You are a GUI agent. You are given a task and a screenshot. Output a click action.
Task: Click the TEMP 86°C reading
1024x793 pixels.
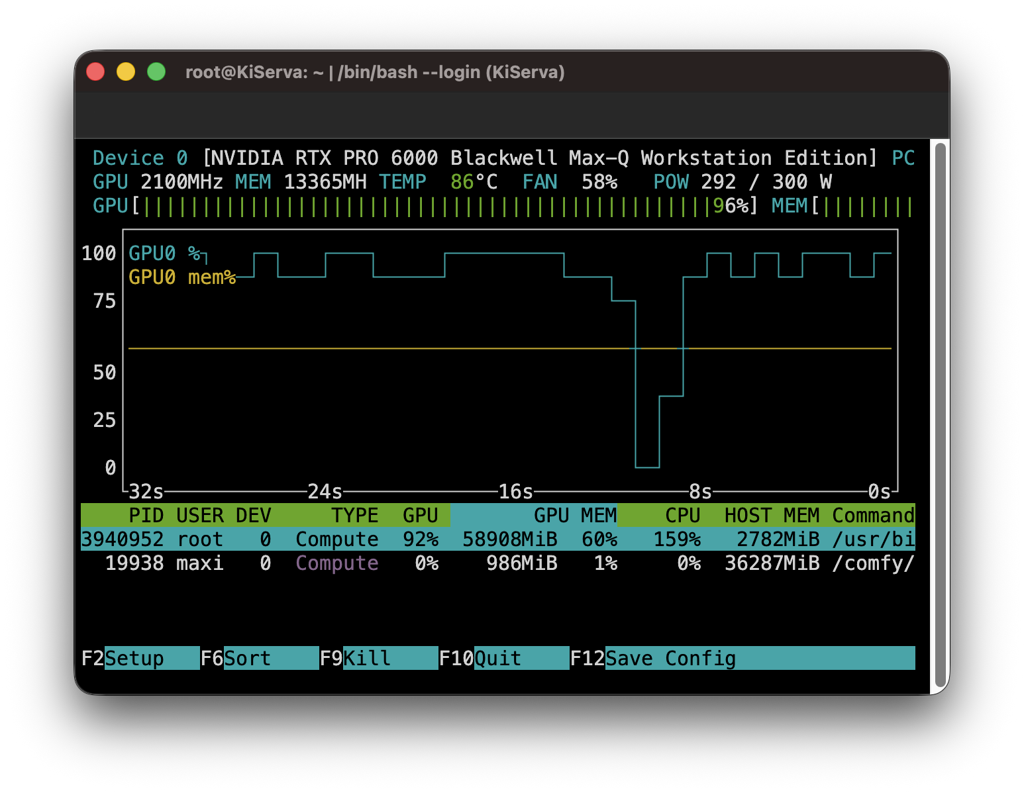[438, 181]
